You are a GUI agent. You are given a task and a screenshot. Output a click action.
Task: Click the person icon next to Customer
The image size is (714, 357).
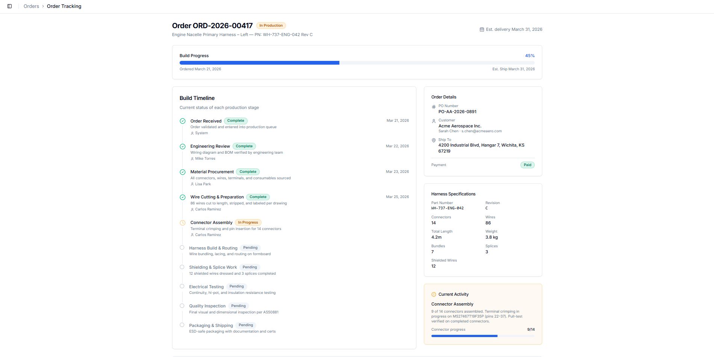click(434, 121)
